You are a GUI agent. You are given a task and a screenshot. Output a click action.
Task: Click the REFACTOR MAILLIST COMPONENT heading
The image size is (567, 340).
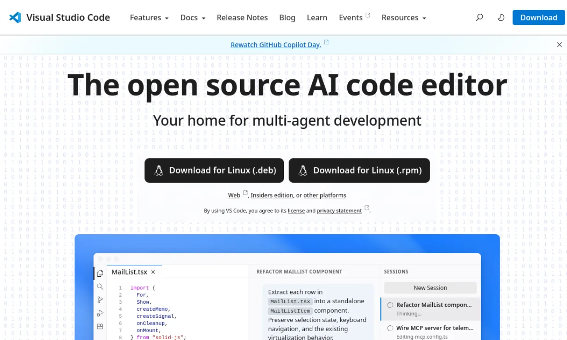click(x=299, y=272)
